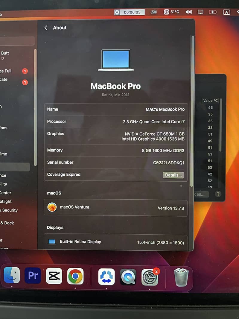Click the Built-in Retina Display icon
The height and width of the screenshot is (319, 239).
(52, 242)
